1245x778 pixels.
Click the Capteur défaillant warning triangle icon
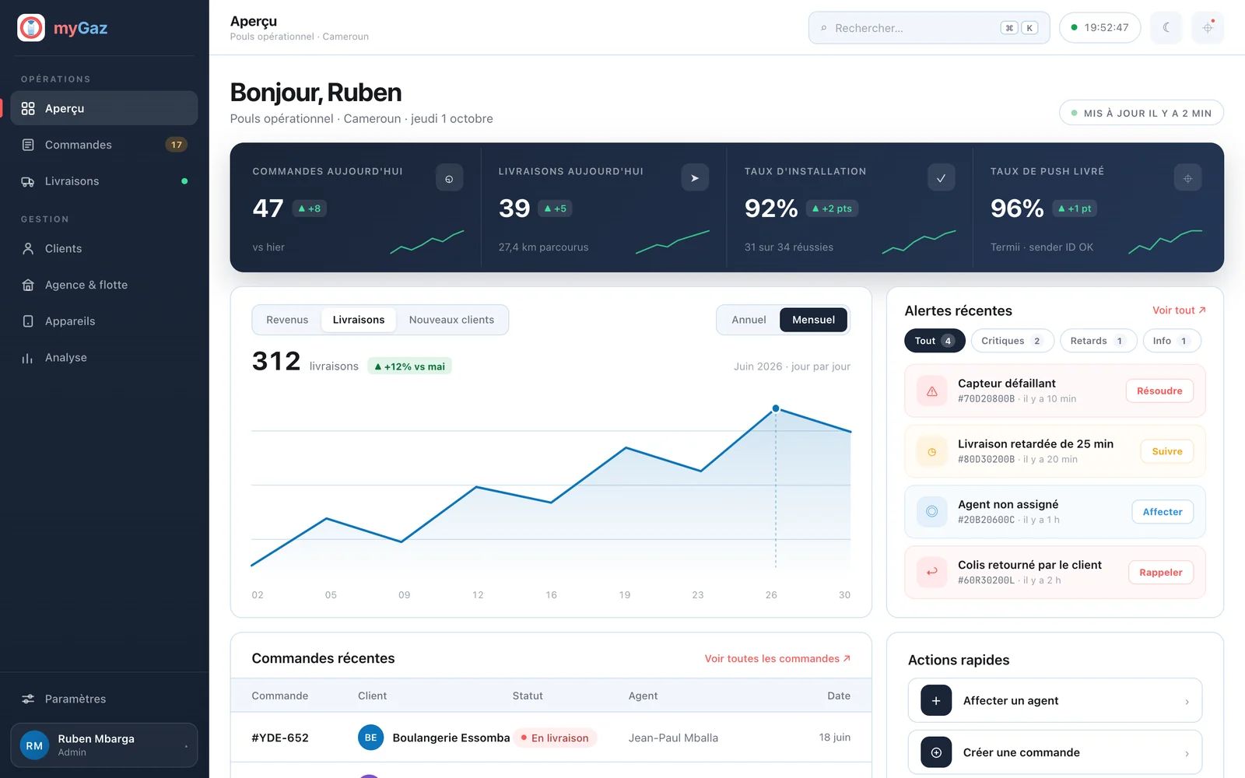[x=931, y=391]
